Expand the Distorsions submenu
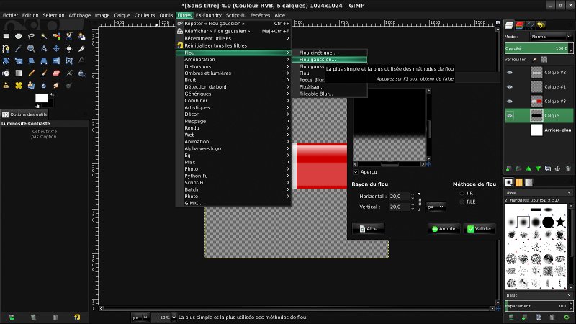Viewport: 576px width, 324px height. (x=233, y=66)
